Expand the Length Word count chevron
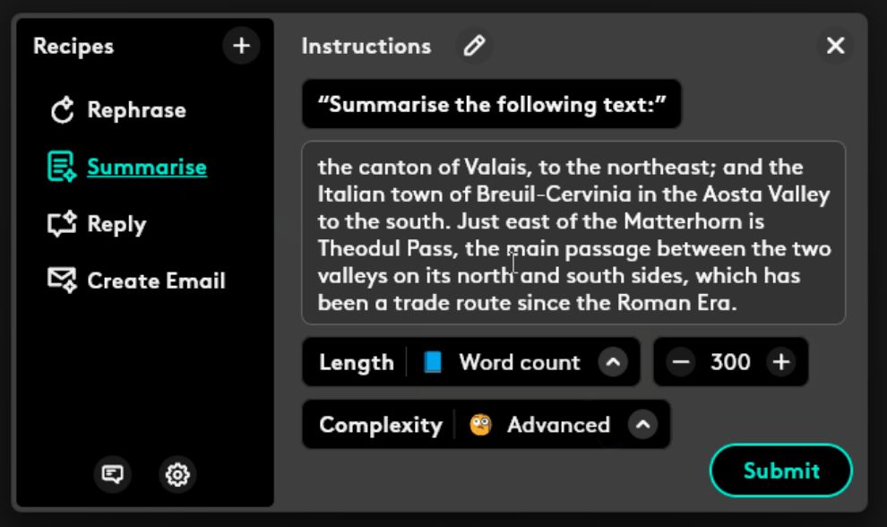Screen dimensions: 887x527 coord(613,362)
